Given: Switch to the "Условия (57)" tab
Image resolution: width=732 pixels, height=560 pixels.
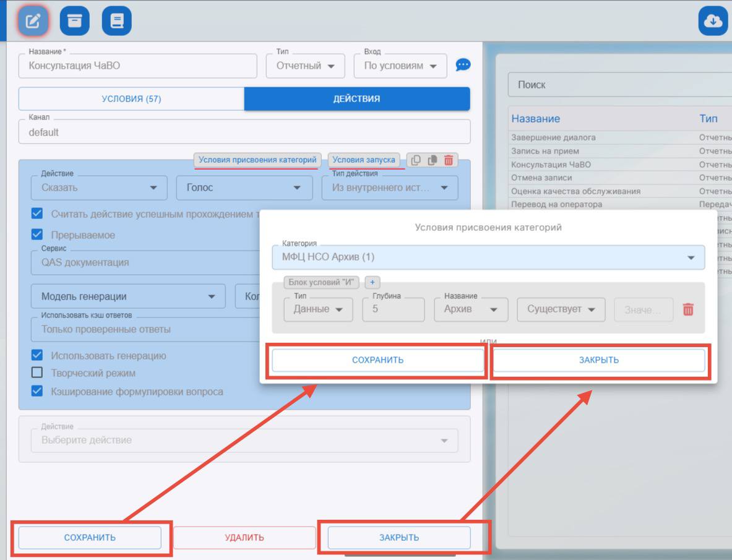Looking at the screenshot, I should coord(131,98).
